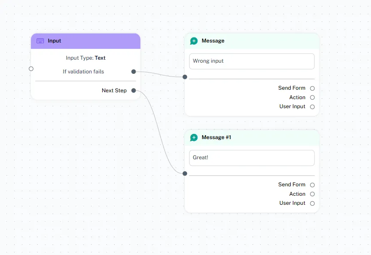Select the purple Input node header

(86, 41)
